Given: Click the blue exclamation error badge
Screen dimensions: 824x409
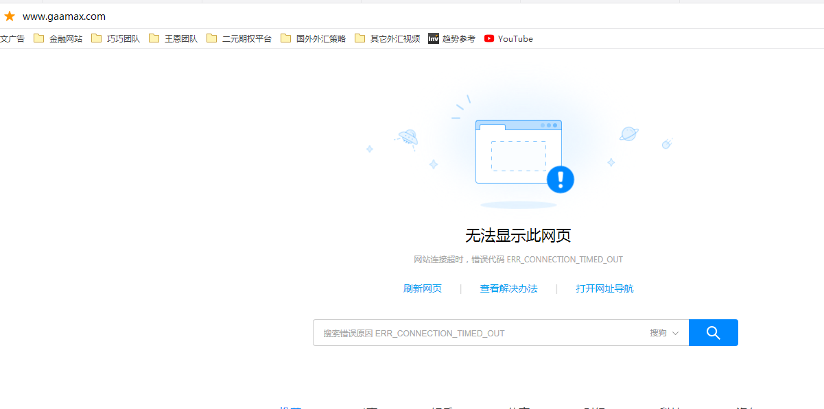Looking at the screenshot, I should (561, 179).
